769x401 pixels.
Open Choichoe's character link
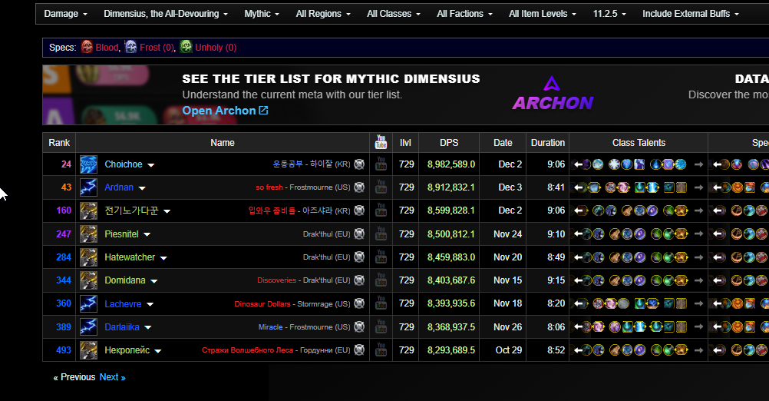[x=124, y=164]
